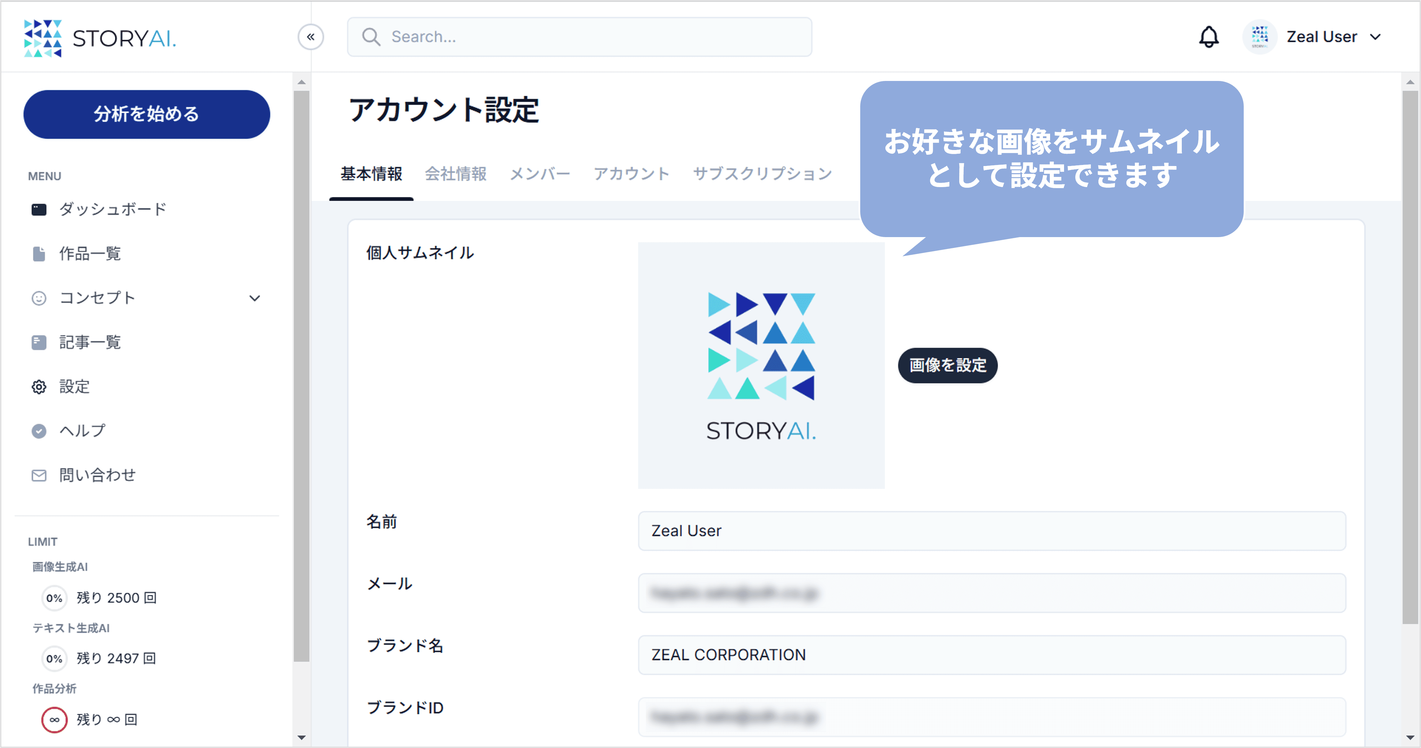Click the 作品分析 infinity progress ring
The height and width of the screenshot is (748, 1421).
(x=54, y=719)
